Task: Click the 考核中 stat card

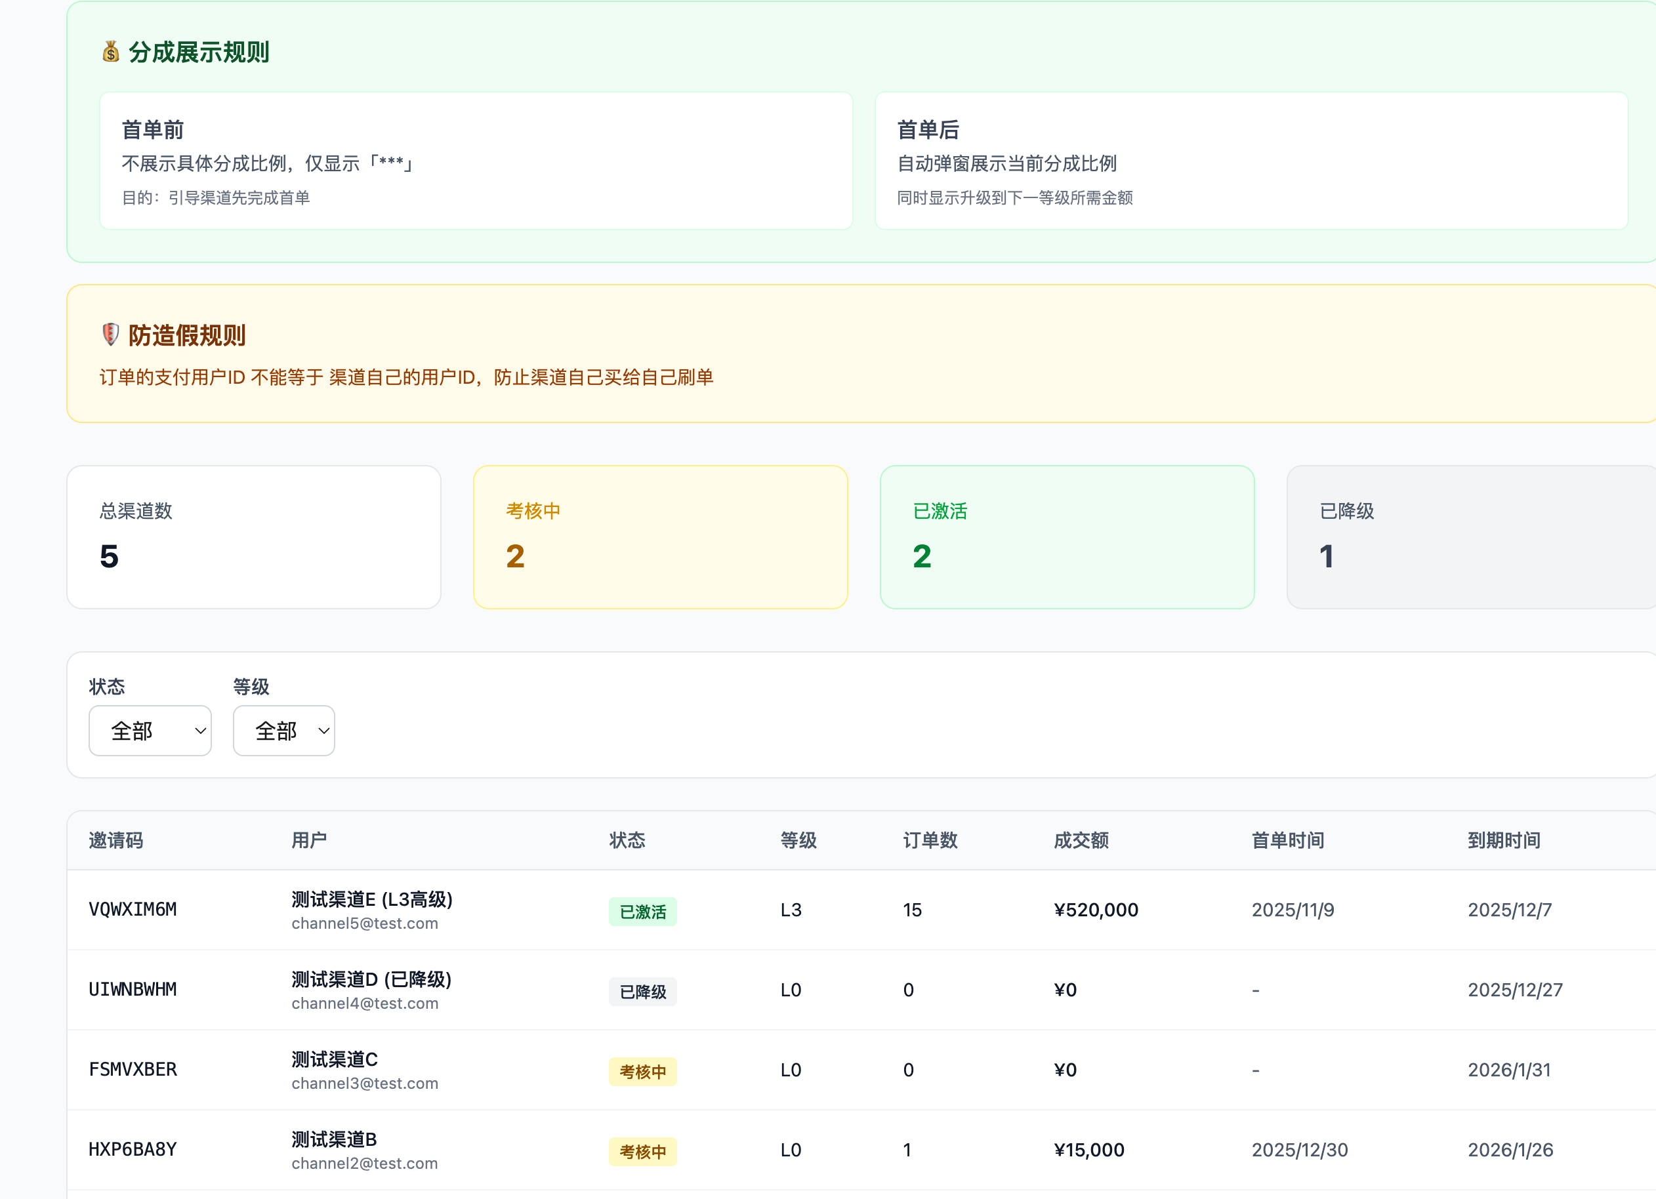Action: 660,537
